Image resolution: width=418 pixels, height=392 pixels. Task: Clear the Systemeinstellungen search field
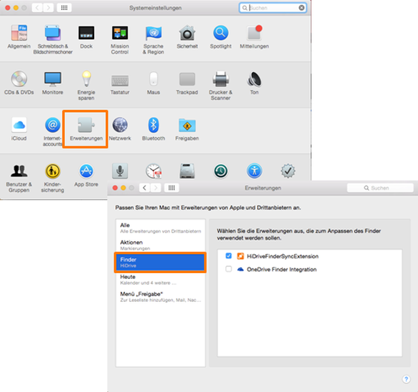point(302,8)
